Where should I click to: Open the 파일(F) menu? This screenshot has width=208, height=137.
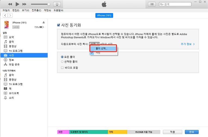pos(6,10)
